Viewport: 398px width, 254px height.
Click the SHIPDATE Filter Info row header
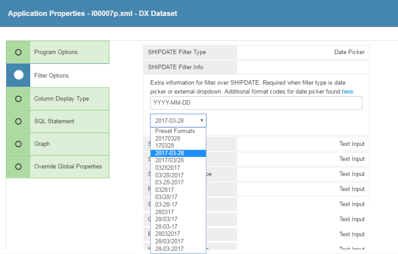pyautogui.click(x=176, y=67)
